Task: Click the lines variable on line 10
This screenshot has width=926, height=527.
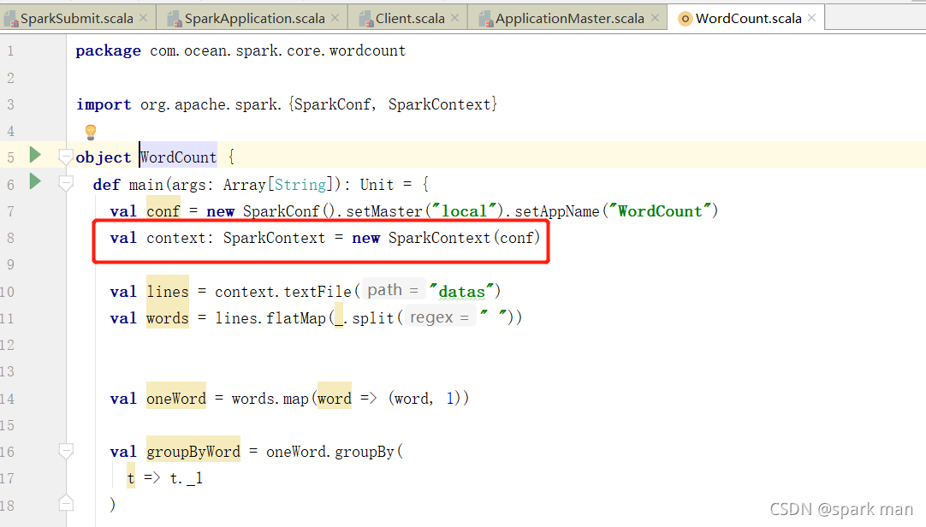Action: tap(168, 292)
